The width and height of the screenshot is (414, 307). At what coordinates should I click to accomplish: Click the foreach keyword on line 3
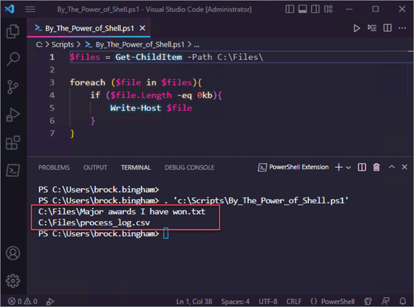pos(88,83)
